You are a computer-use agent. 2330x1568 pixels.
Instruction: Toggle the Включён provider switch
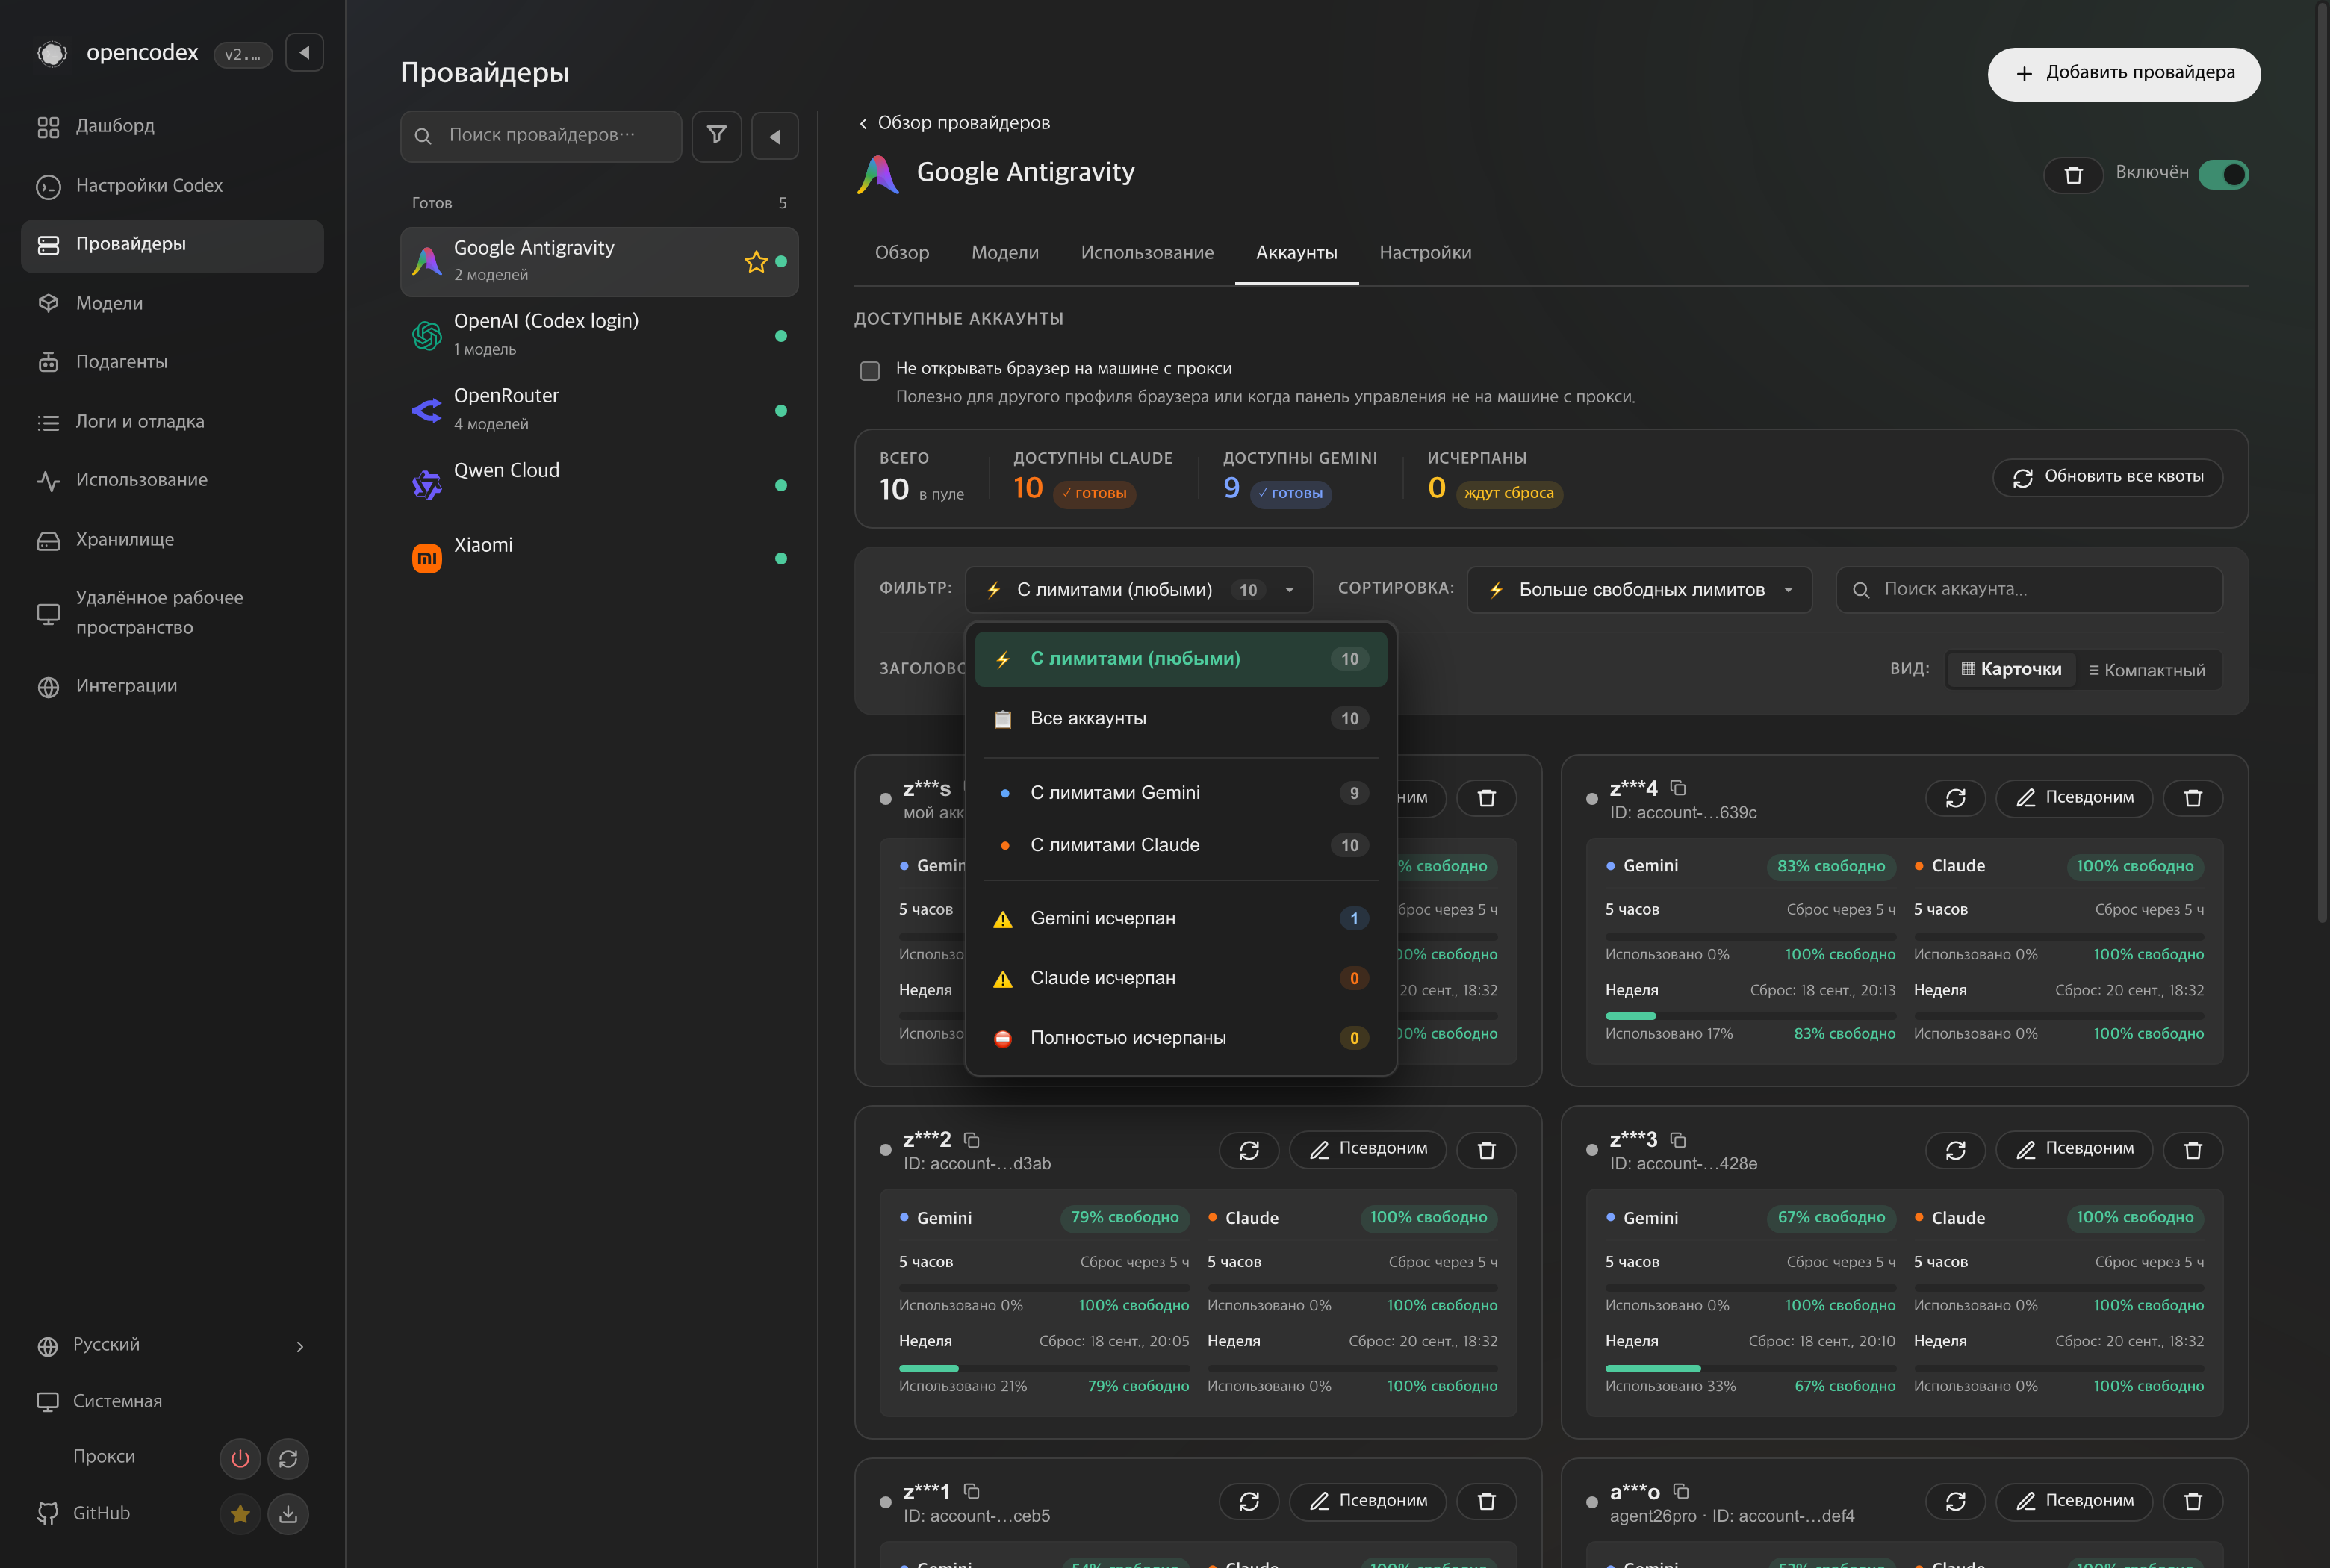coord(2223,175)
